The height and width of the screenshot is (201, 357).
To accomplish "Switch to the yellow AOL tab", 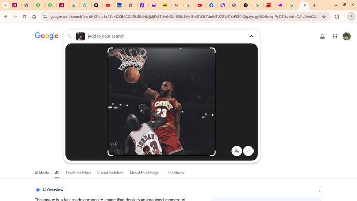I will coord(165,5).
